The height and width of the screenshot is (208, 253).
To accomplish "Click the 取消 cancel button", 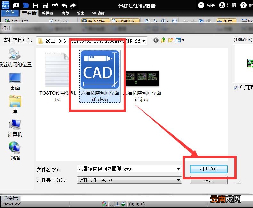I will click(x=208, y=180).
